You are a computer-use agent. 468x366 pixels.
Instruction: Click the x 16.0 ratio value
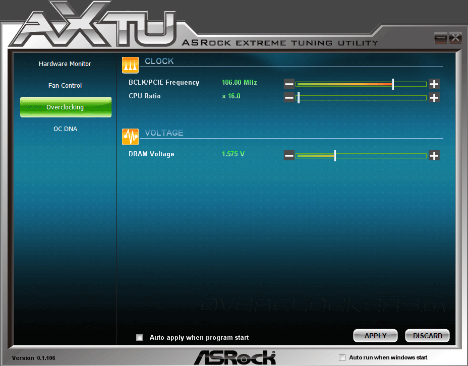231,96
